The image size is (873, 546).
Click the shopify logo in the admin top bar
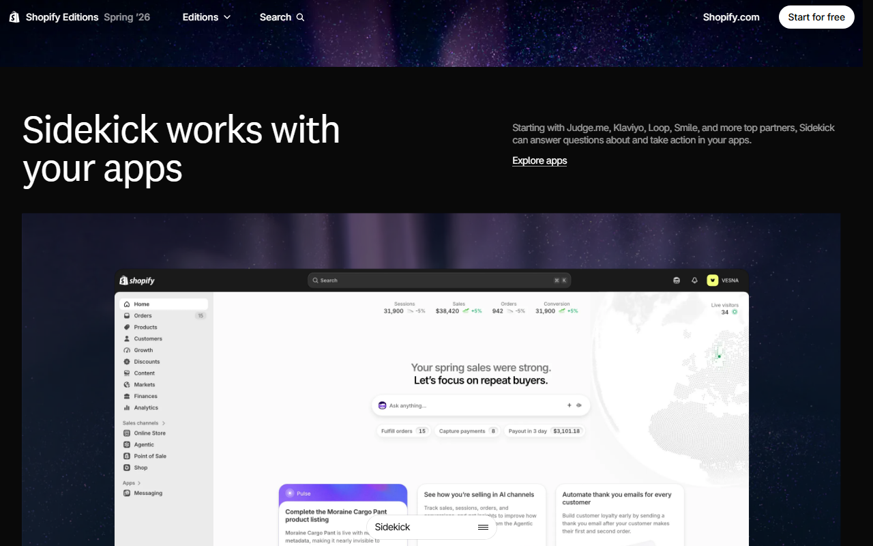point(137,281)
